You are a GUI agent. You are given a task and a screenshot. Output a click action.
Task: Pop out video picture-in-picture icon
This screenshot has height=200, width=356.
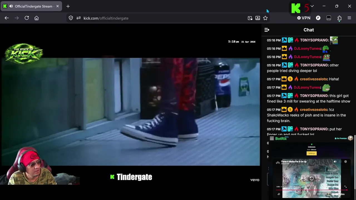[250, 18]
